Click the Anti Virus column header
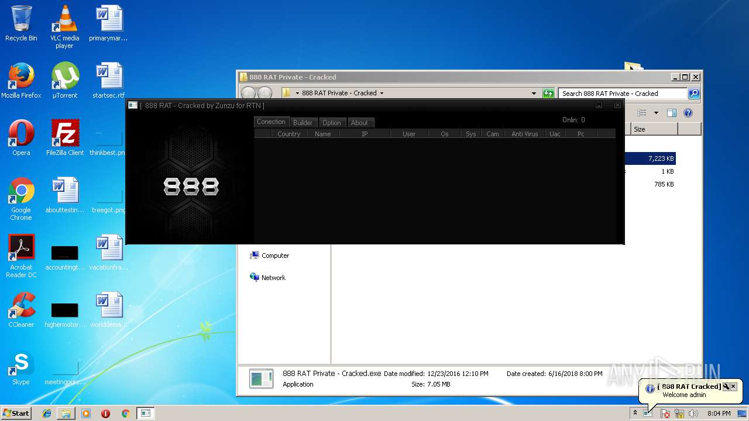The width and height of the screenshot is (749, 421). point(525,134)
